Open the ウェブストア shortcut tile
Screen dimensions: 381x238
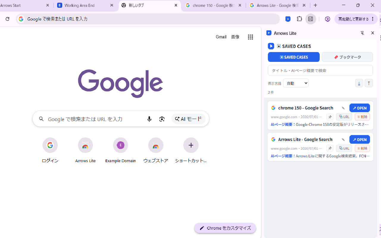coord(156,150)
